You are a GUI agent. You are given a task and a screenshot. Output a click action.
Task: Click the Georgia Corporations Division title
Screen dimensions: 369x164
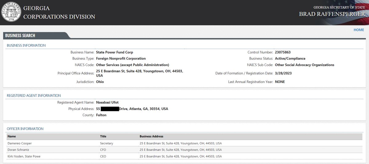(x=59, y=13)
